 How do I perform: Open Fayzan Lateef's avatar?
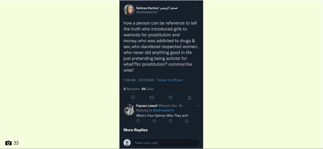tap(129, 109)
